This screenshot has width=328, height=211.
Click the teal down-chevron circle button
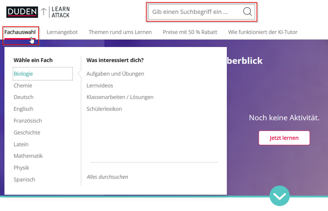click(280, 196)
